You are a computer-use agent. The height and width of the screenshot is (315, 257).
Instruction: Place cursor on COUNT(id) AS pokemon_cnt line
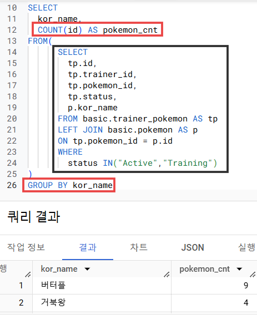[x=98, y=30]
